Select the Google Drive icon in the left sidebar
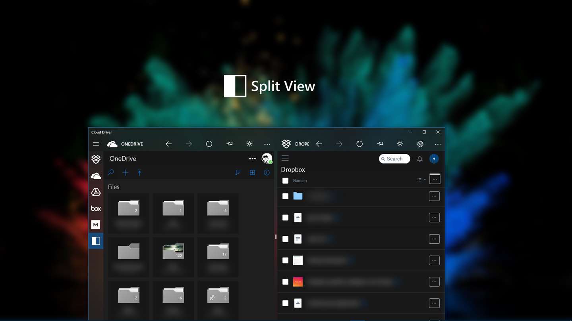This screenshot has width=572, height=321. click(x=96, y=192)
